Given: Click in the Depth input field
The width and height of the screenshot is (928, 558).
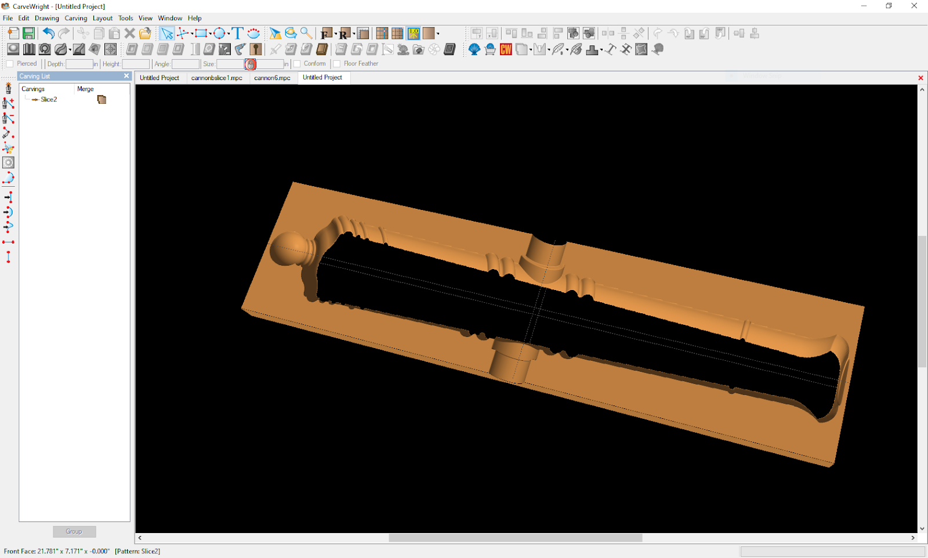Looking at the screenshot, I should click(x=79, y=64).
